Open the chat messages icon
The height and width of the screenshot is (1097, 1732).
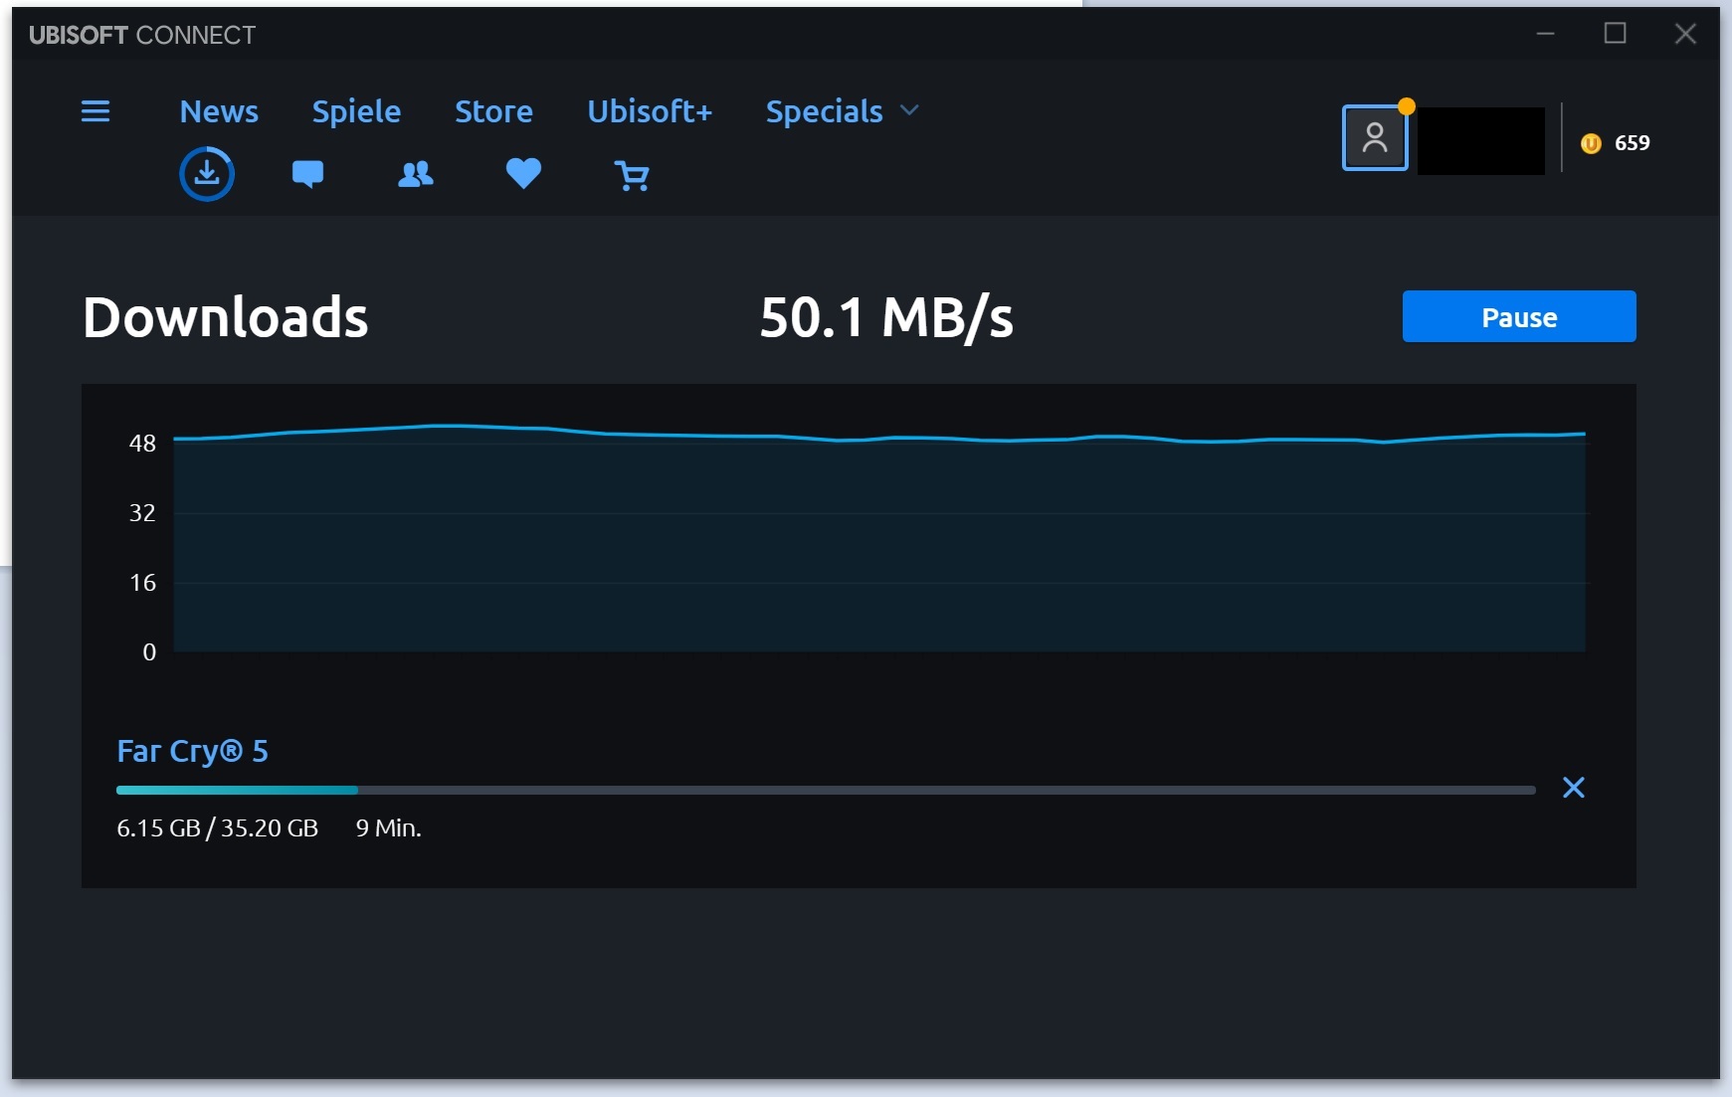click(x=307, y=174)
